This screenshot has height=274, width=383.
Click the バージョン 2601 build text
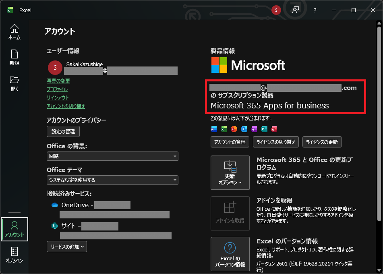coord(304,267)
